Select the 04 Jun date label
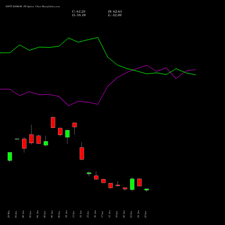Screen dimensions: 225x225 click(37, 214)
